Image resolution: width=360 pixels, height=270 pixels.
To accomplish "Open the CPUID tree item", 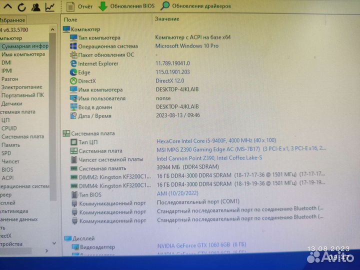I will coord(9,128).
